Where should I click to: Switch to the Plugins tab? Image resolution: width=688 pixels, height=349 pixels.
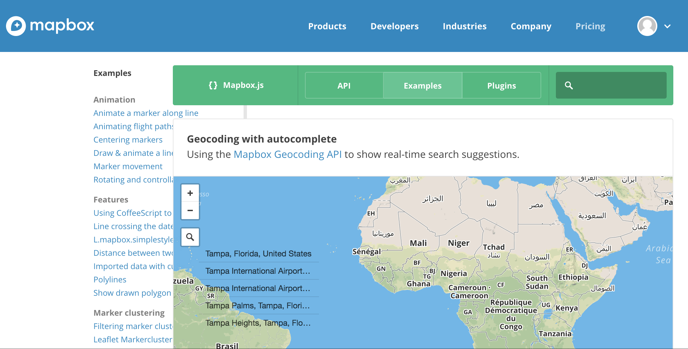point(501,85)
